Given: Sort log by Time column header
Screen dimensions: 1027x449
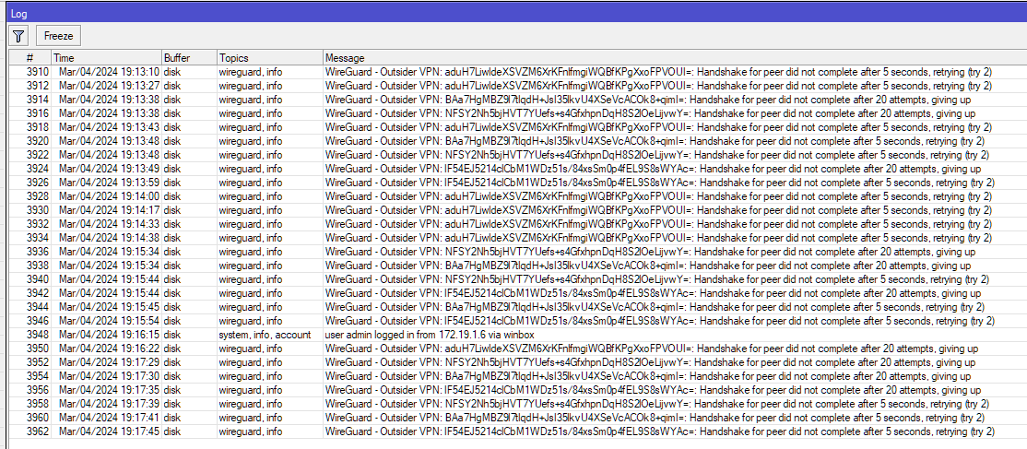Looking at the screenshot, I should (x=106, y=58).
